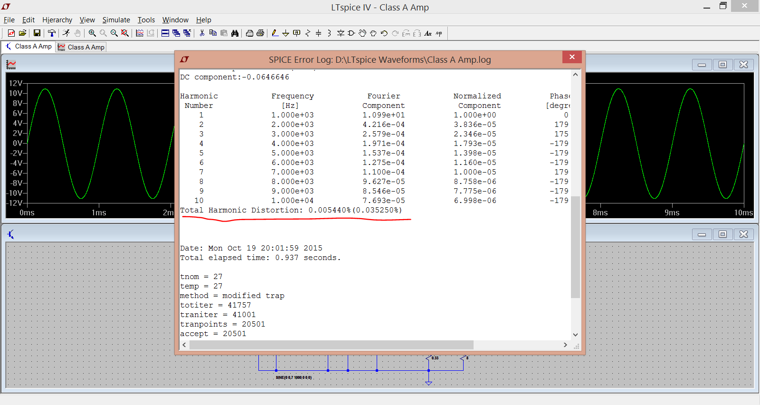Click the 'Total elapsed time: 0.937 seconds.' line
Screen dimensions: 760x405
coord(260,258)
